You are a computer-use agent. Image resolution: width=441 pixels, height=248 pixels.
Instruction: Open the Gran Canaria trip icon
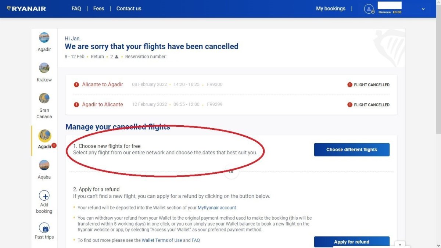coord(44,98)
